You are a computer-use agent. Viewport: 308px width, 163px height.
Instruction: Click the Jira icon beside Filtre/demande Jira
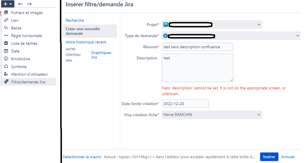pyautogui.click(x=6, y=82)
